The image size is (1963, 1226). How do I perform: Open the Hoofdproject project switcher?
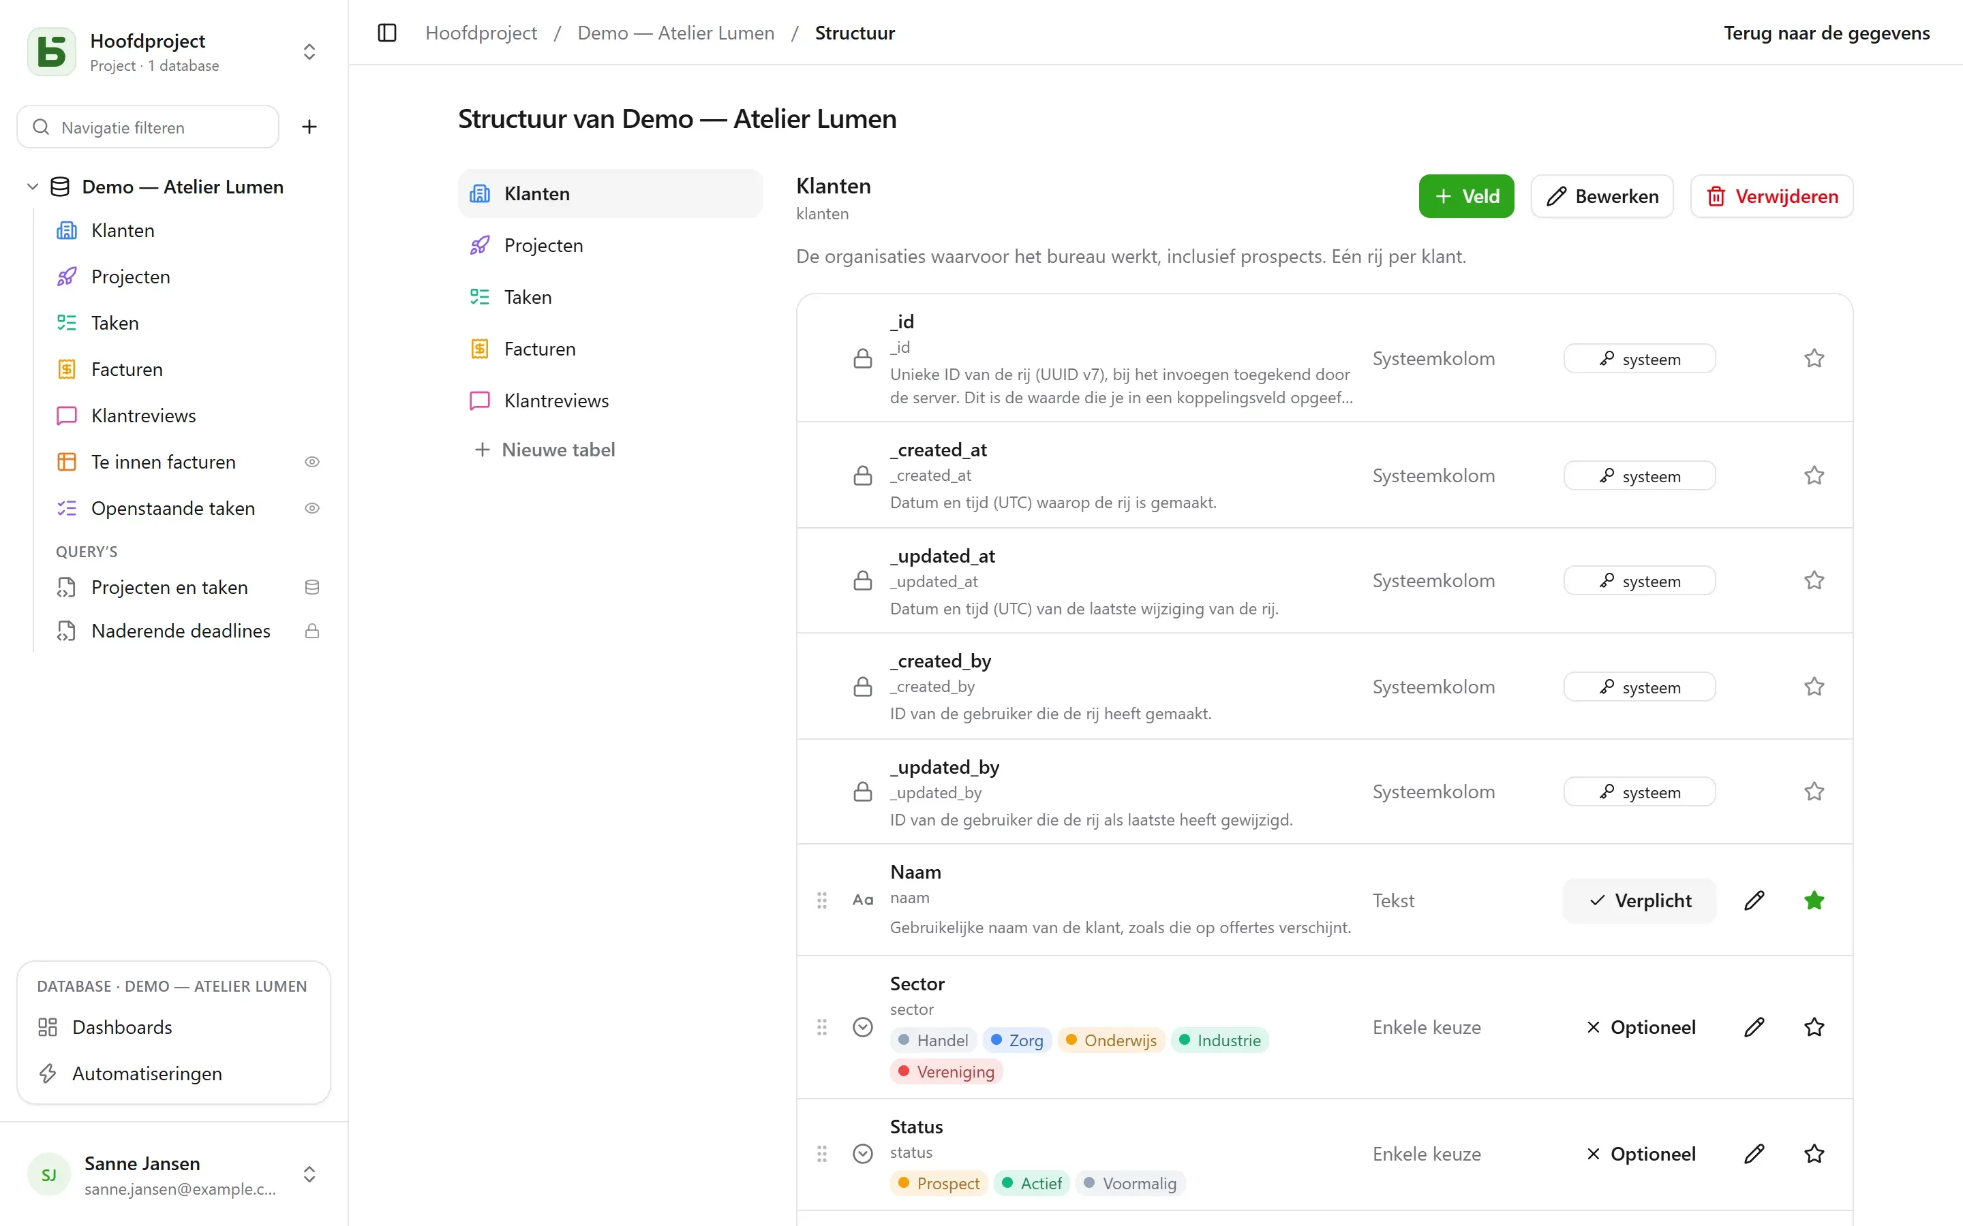click(309, 52)
